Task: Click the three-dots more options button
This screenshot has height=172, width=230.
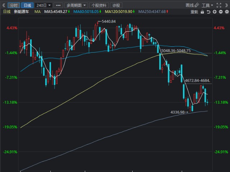Action: pyautogui.click(x=59, y=5)
